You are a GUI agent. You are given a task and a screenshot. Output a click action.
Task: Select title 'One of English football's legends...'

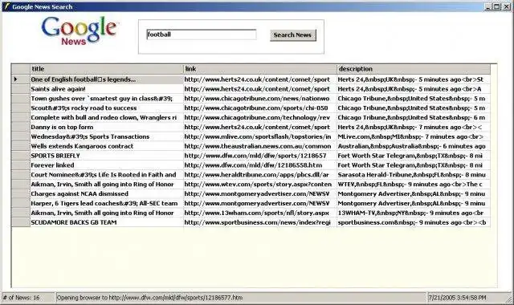point(107,79)
